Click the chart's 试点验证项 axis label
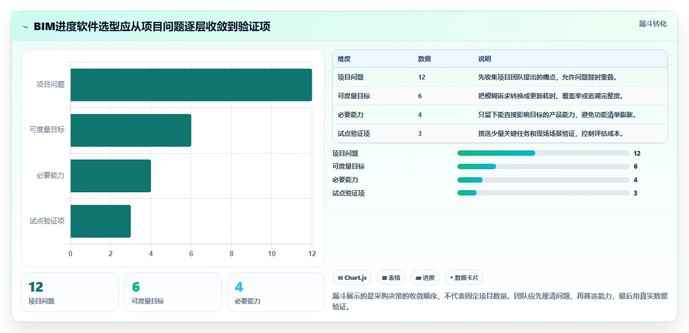Image resolution: width=689 pixels, height=333 pixels. click(47, 221)
